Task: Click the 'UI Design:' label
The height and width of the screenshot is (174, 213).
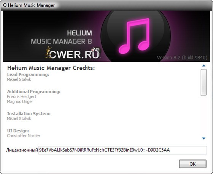Action: [x=18, y=131]
